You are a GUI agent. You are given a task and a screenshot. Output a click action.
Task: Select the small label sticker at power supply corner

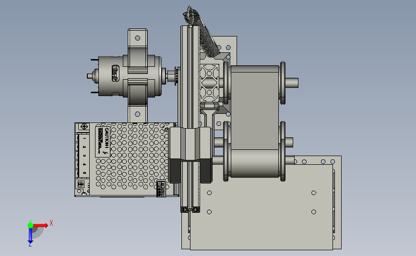161,189
